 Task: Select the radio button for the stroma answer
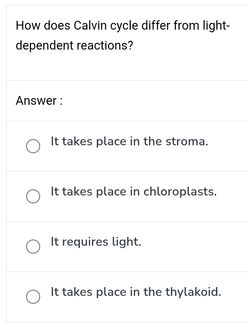[33, 146]
